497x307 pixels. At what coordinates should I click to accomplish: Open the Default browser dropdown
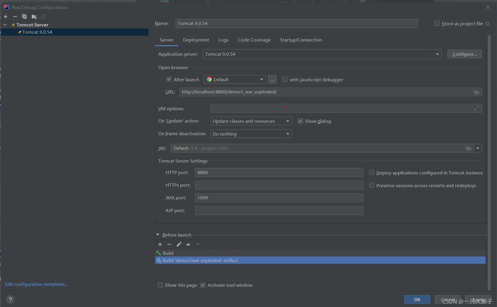tap(235, 80)
